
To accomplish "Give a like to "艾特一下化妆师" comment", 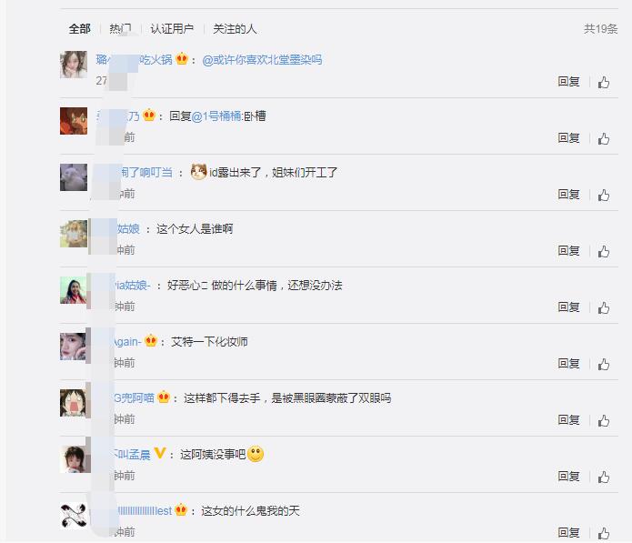I will (x=604, y=365).
